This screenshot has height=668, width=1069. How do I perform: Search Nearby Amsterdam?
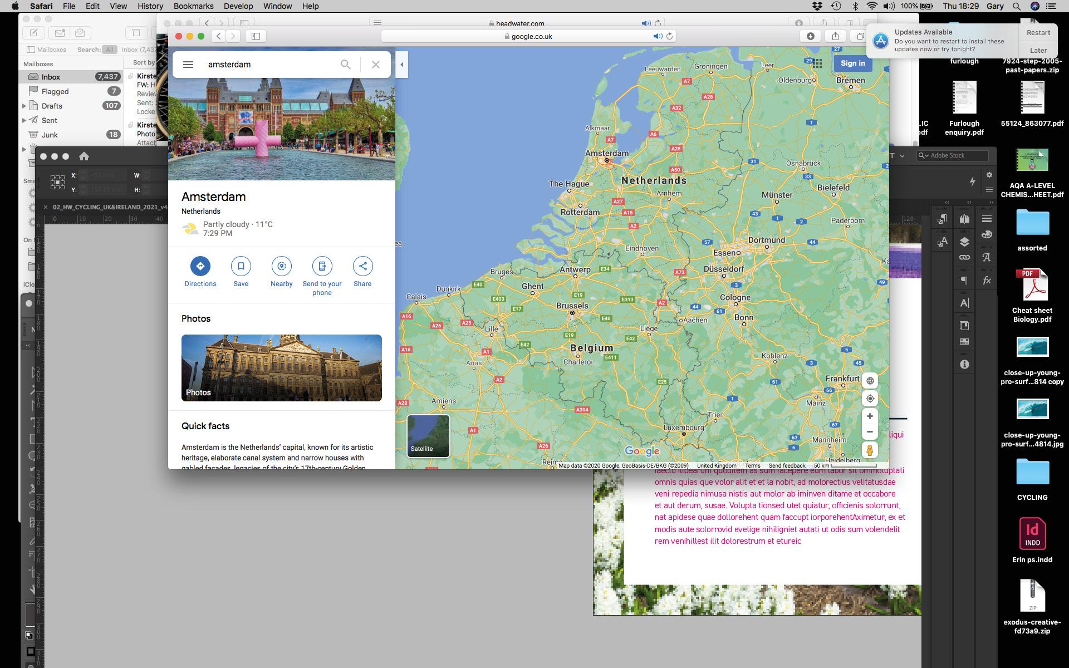(x=282, y=272)
